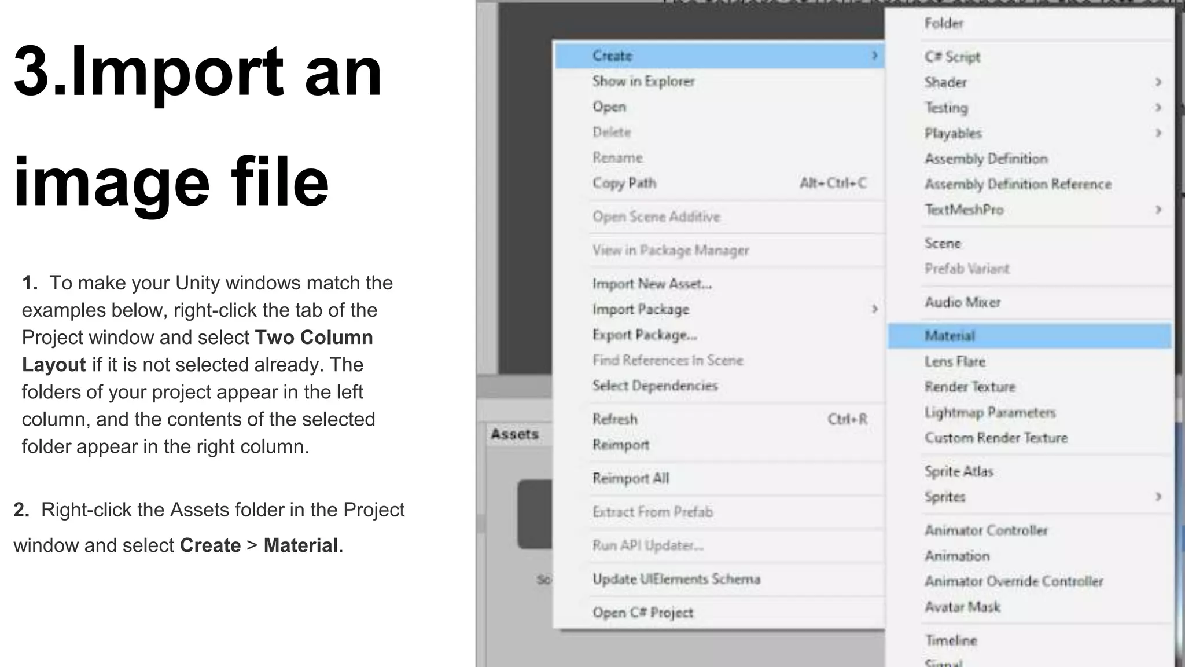The width and height of the screenshot is (1185, 667).
Task: Open Shader submenu entry
Action: pos(1030,82)
